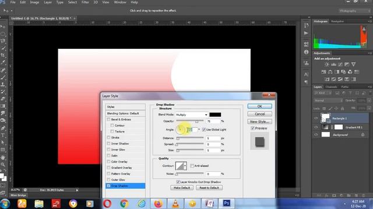Open the Adjustments panel options menu

point(370,53)
